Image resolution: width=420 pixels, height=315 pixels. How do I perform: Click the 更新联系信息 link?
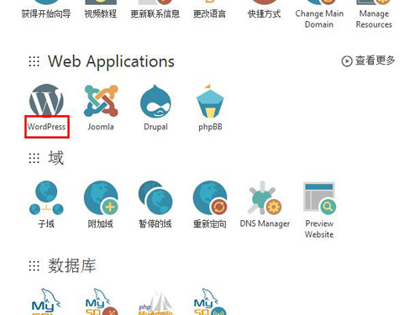click(155, 13)
